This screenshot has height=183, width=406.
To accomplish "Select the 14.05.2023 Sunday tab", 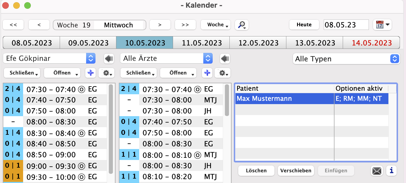I will (372, 43).
